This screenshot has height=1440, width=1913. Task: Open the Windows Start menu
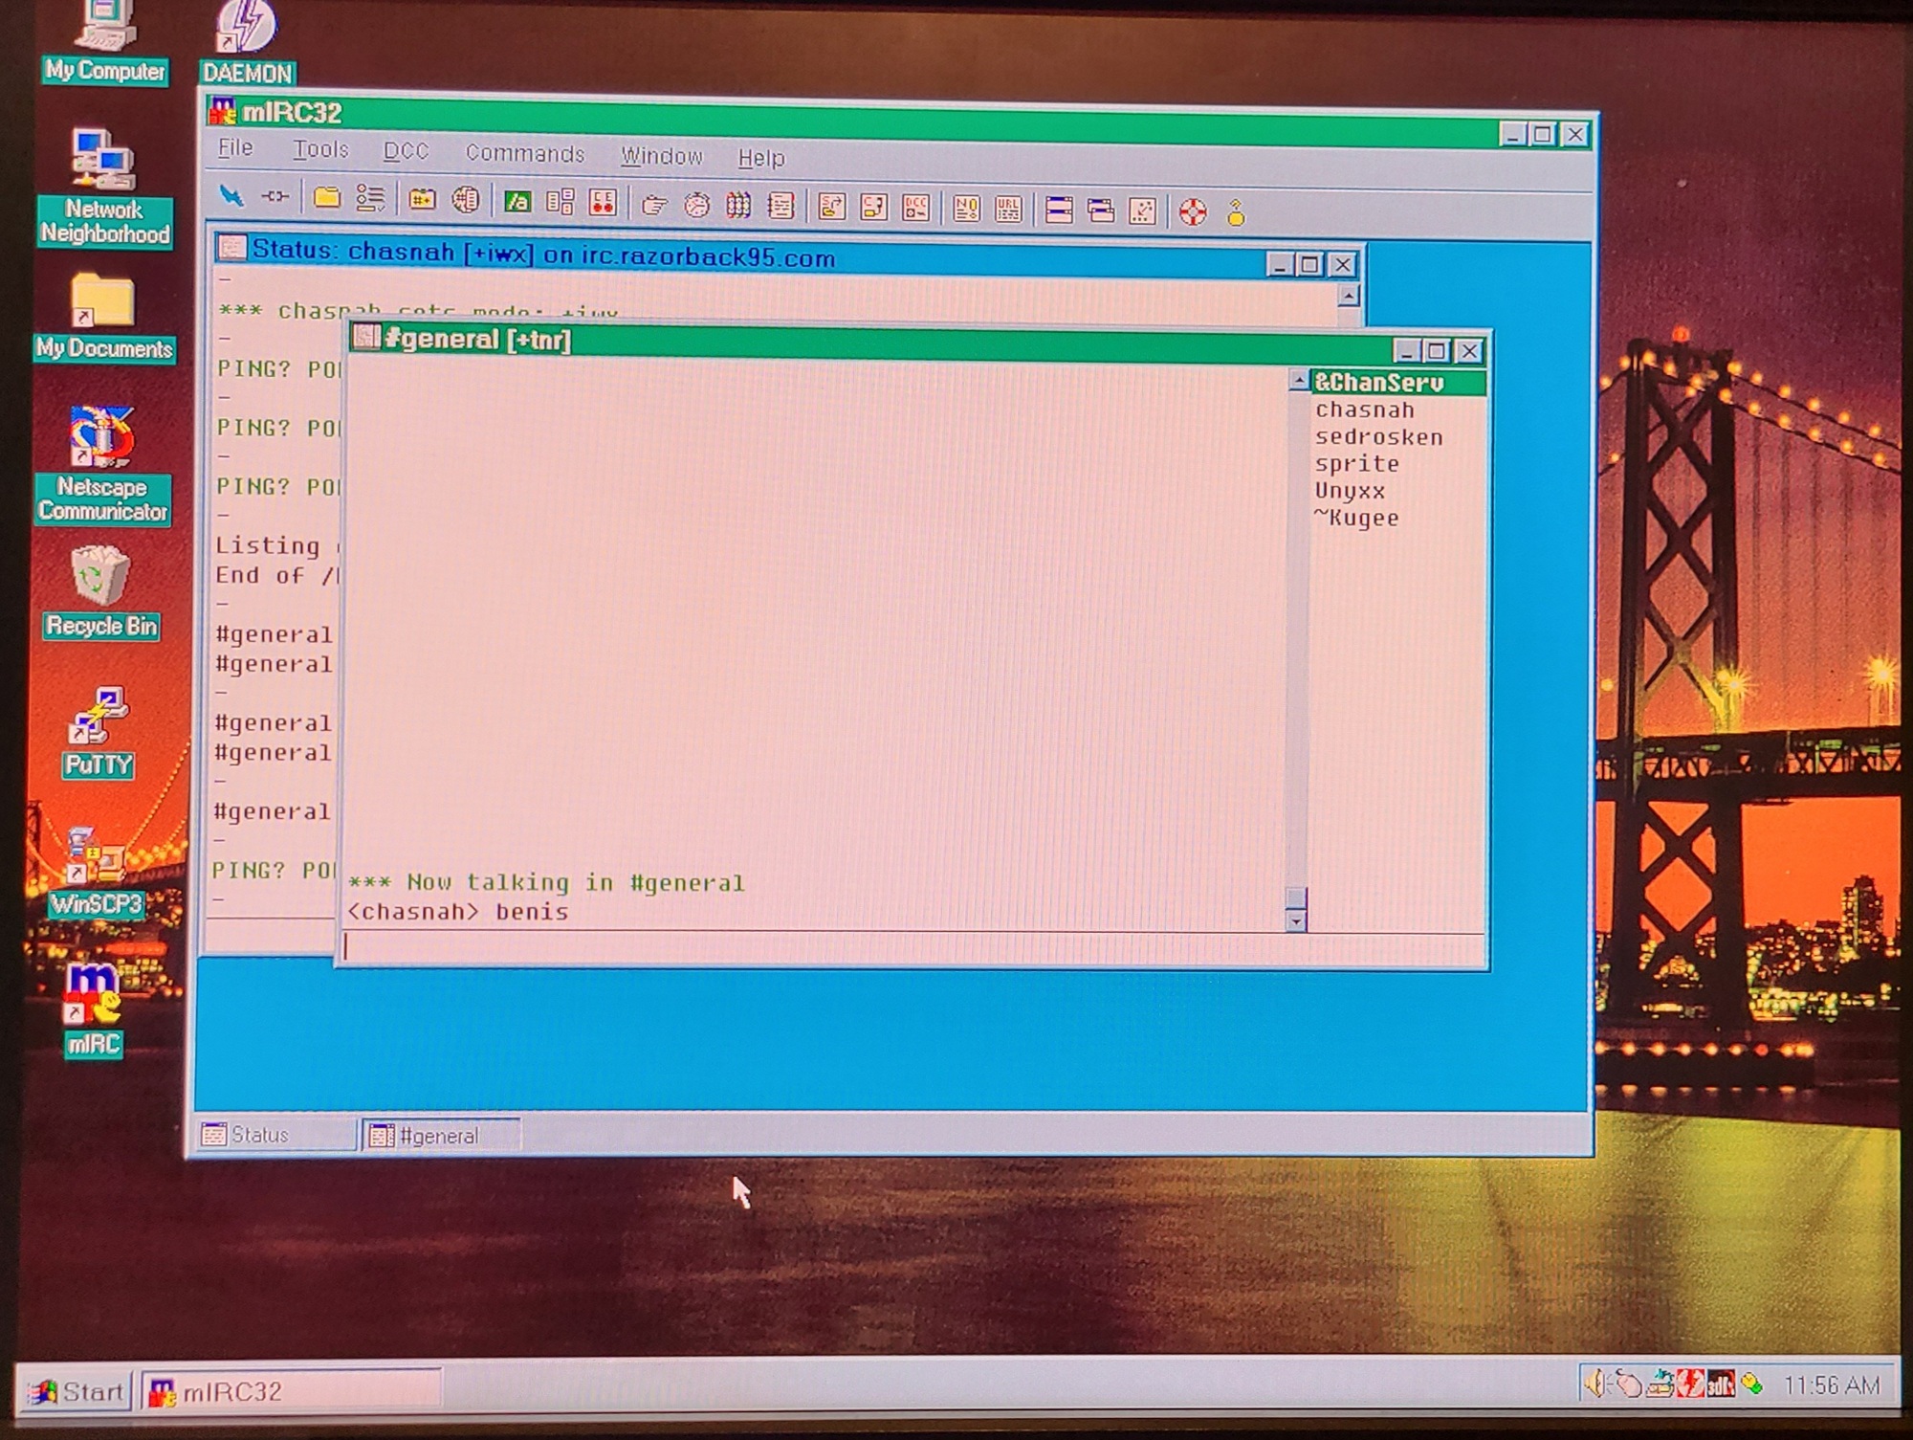[77, 1390]
